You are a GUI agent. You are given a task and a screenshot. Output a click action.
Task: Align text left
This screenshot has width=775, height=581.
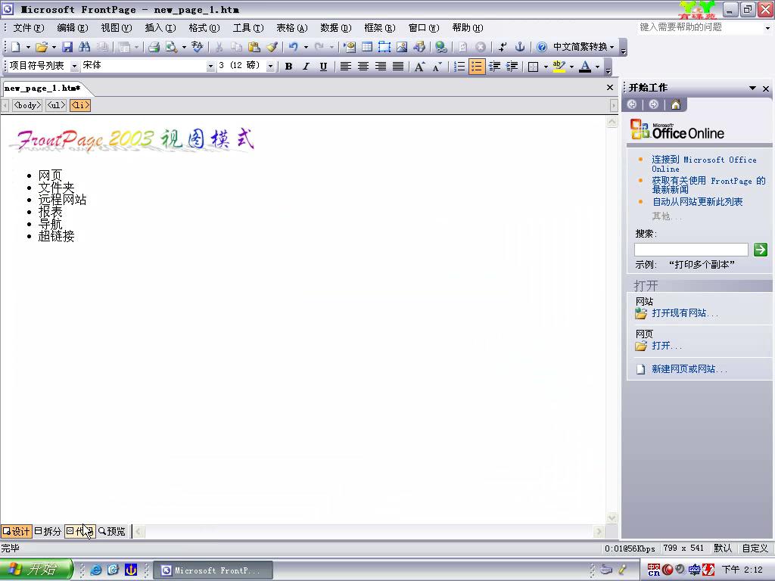(345, 67)
